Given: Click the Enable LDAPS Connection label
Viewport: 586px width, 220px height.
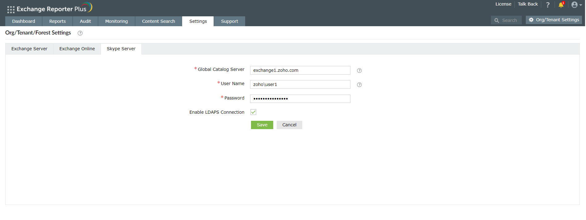Looking at the screenshot, I should [x=217, y=112].
